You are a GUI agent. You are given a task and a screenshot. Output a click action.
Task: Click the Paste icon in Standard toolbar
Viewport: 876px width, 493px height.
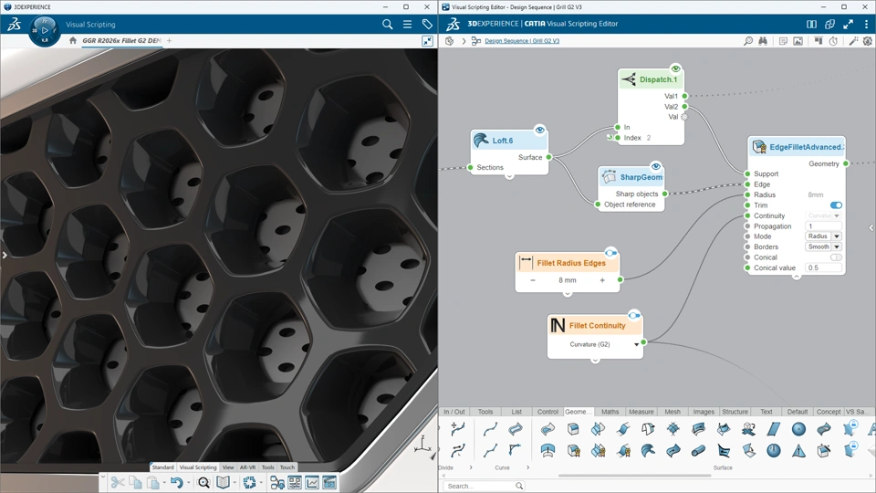pos(152,482)
